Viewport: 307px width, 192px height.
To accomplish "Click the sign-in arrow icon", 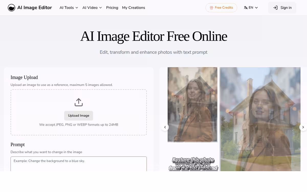I will (x=276, y=8).
